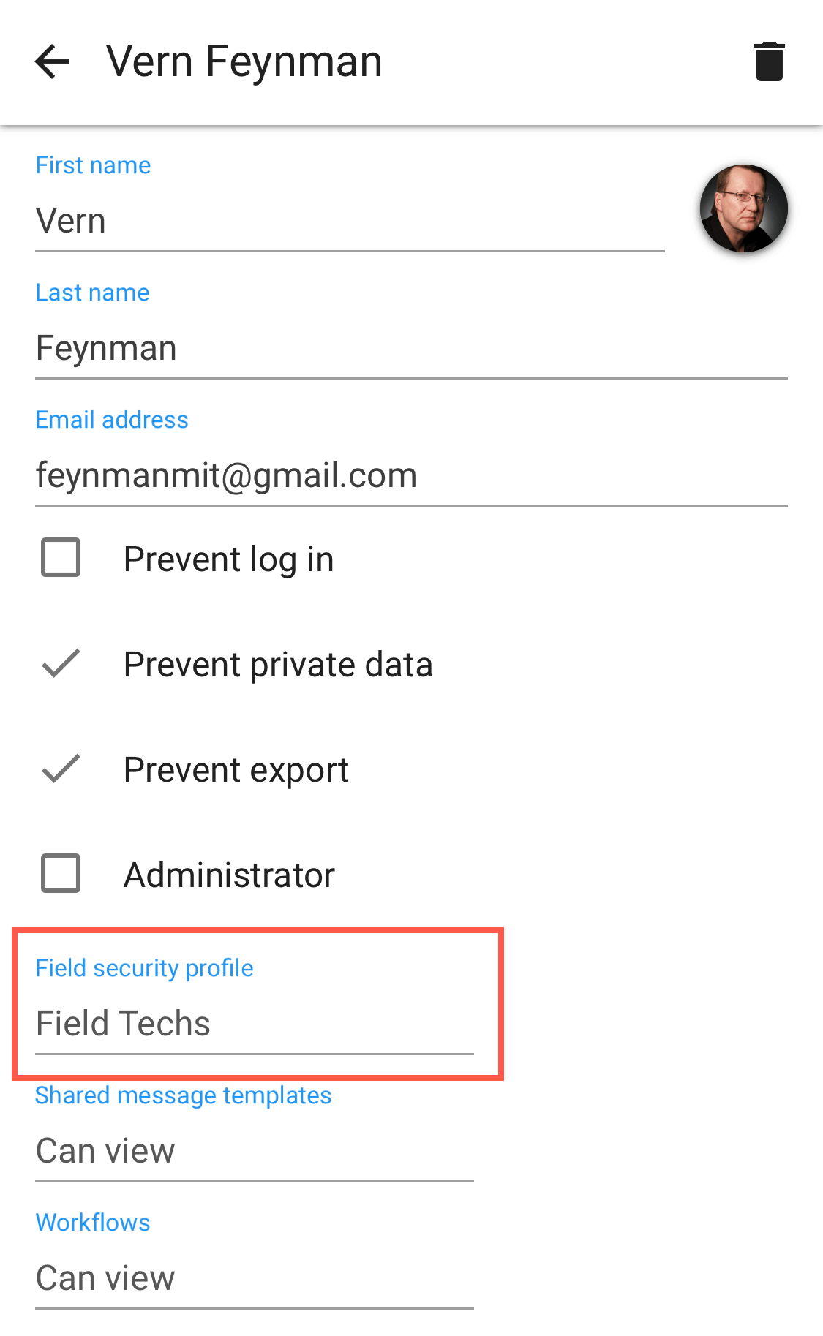823x1336 pixels.
Task: Uncheck the Prevent export option
Action: [x=61, y=769]
